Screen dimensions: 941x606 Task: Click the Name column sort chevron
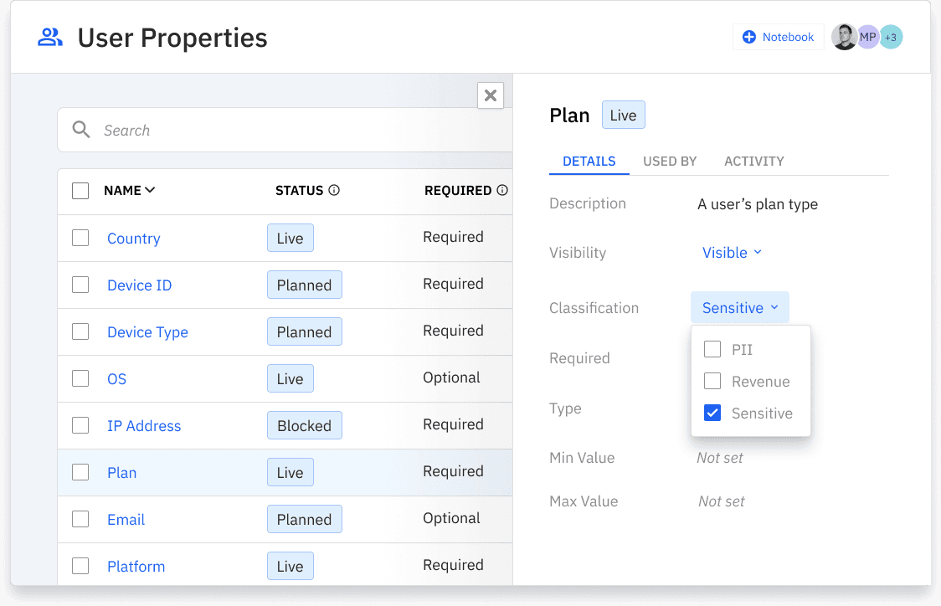[151, 190]
